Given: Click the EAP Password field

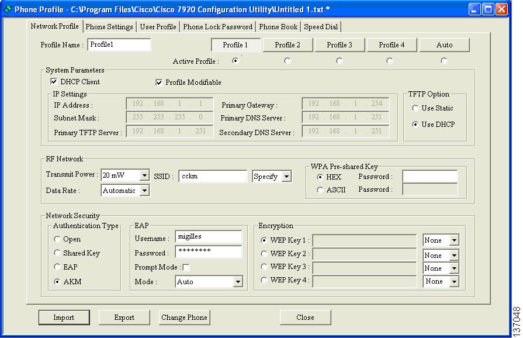Looking at the screenshot, I should 209,251.
